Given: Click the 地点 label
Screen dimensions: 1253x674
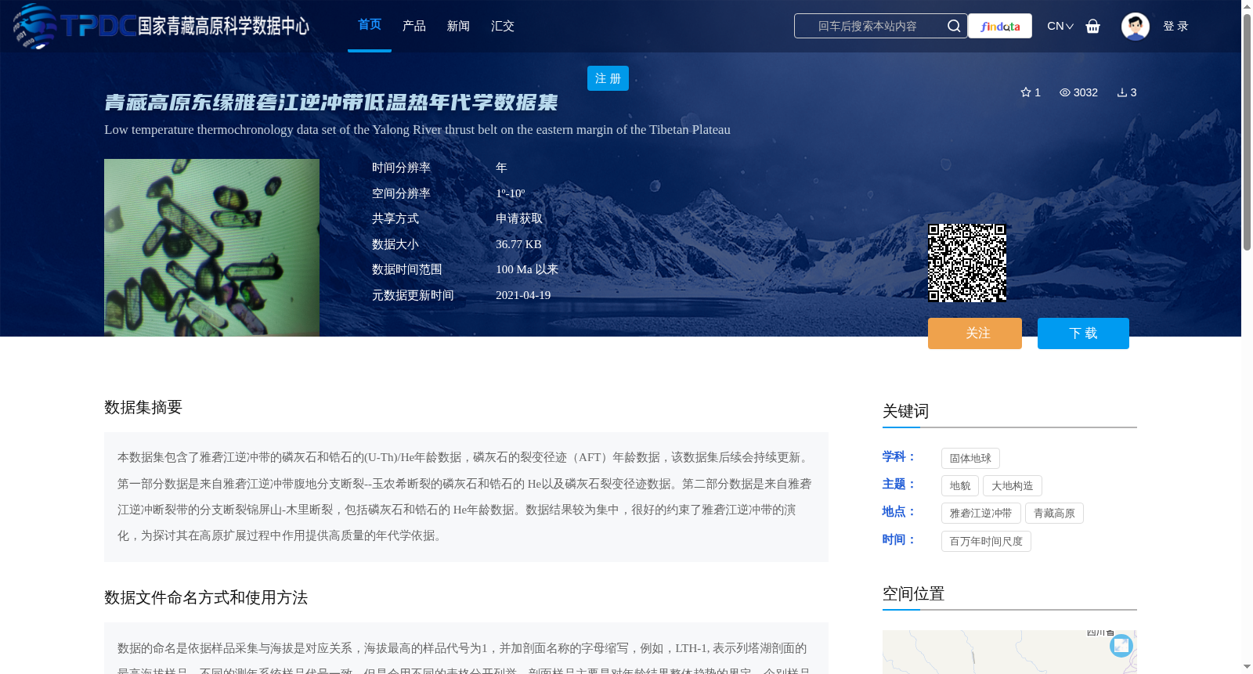Looking at the screenshot, I should [899, 511].
